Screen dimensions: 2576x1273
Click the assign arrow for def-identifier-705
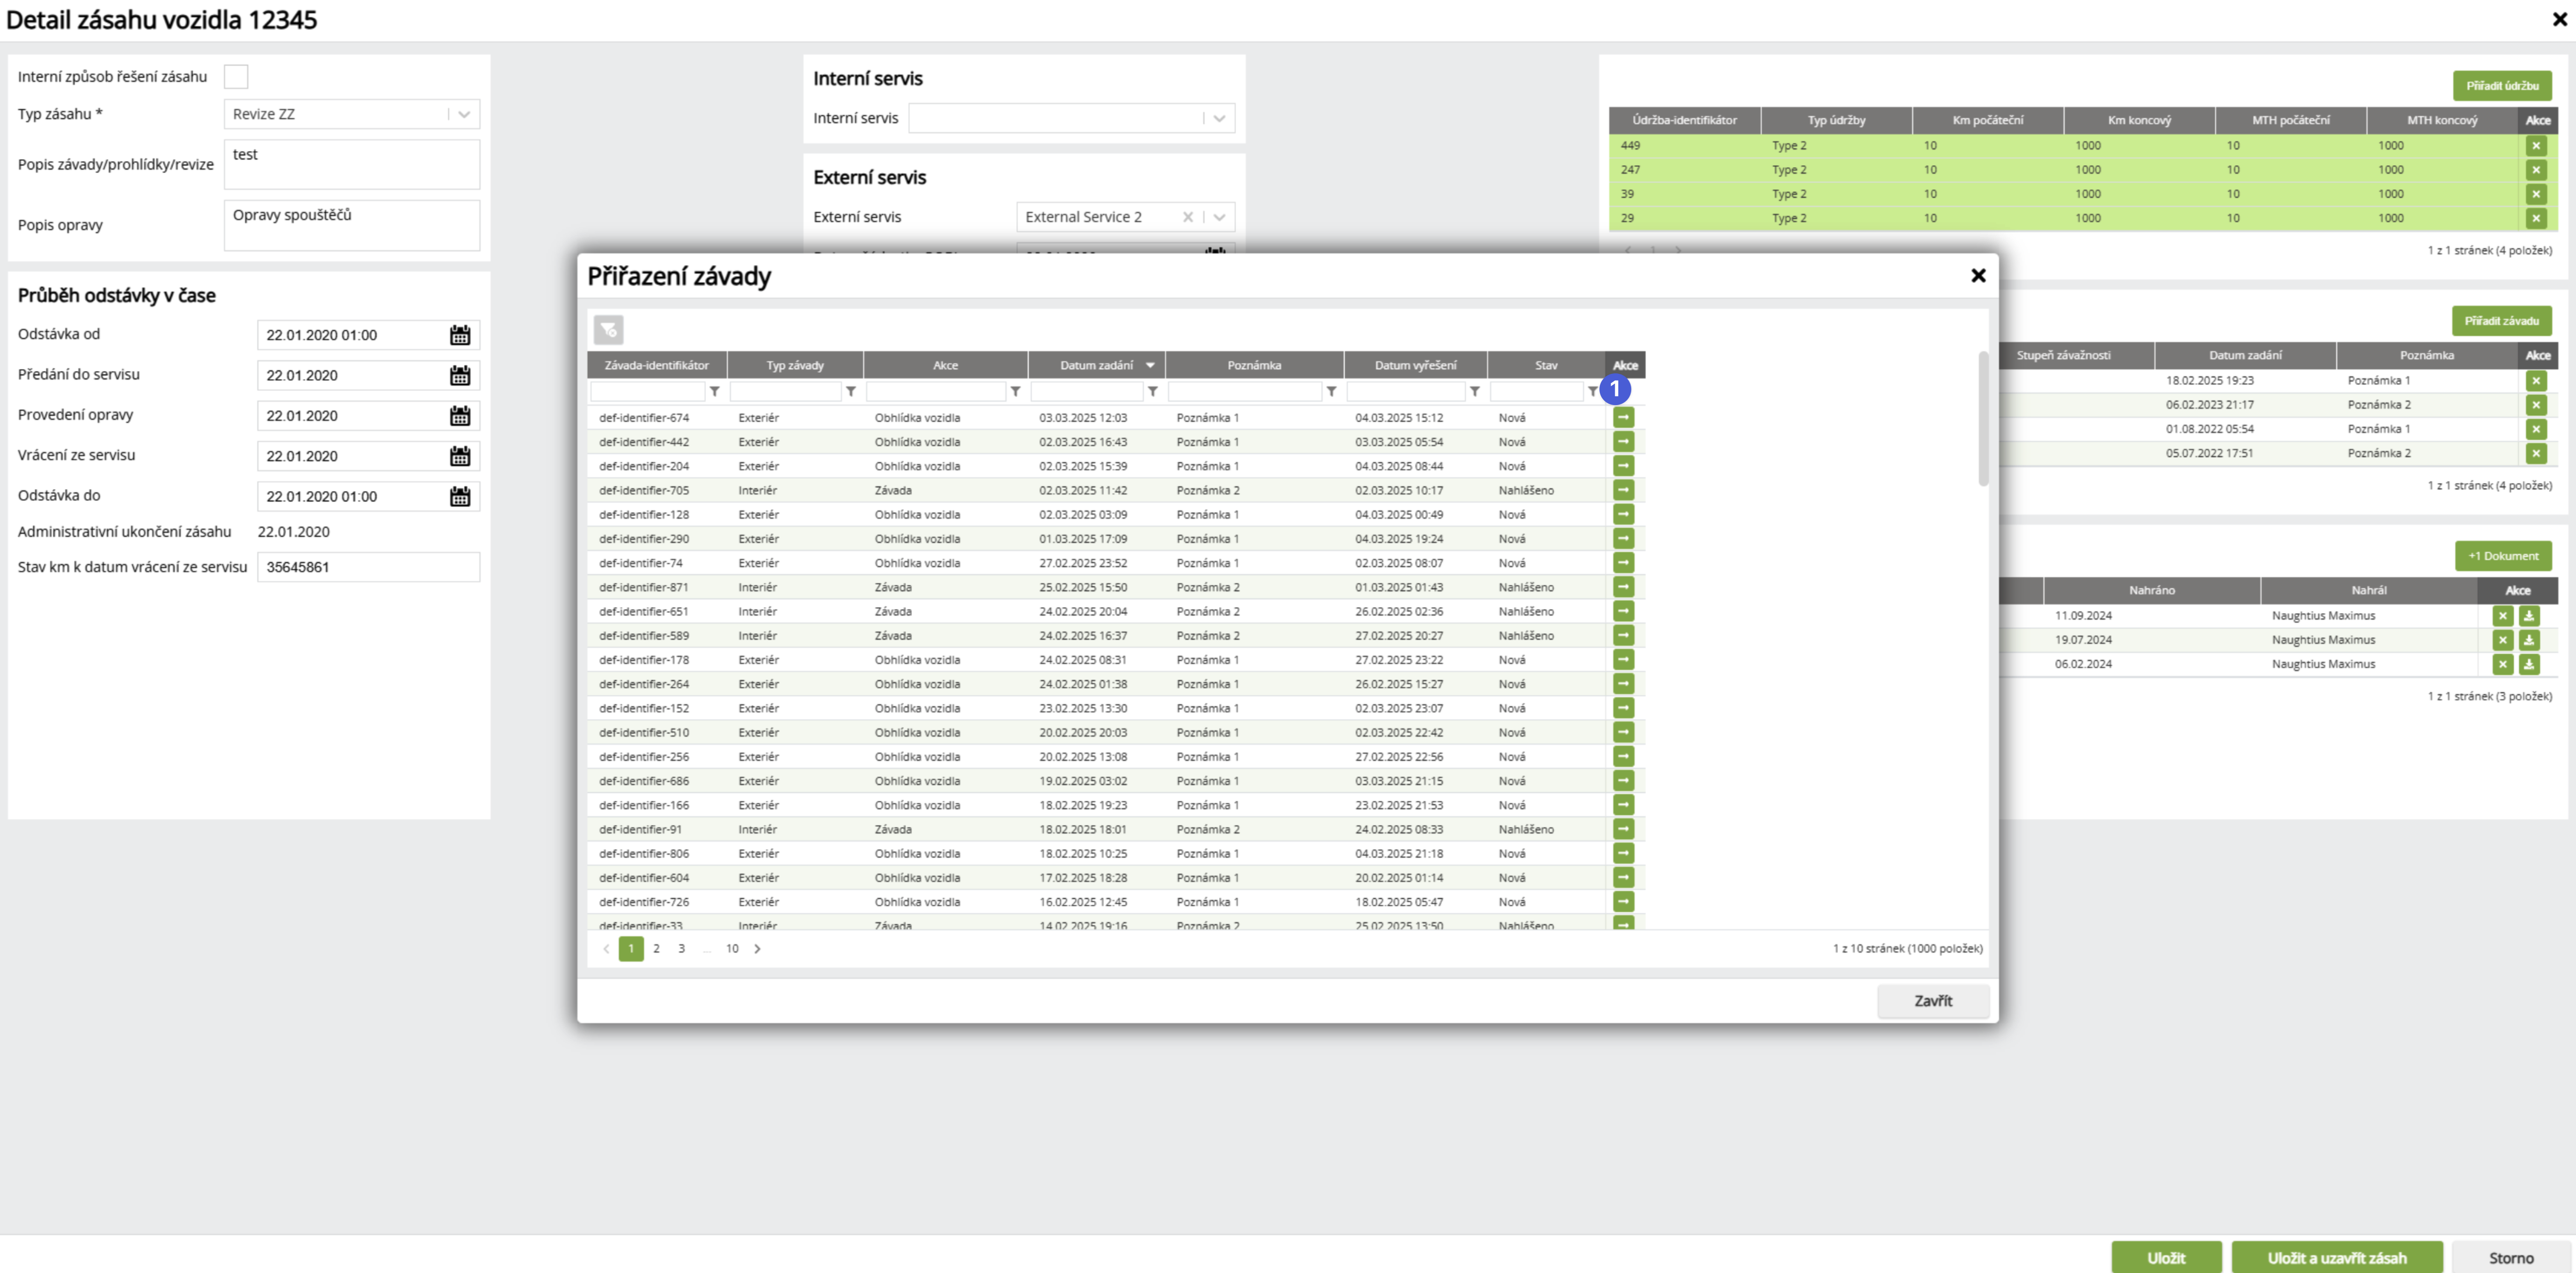1623,490
